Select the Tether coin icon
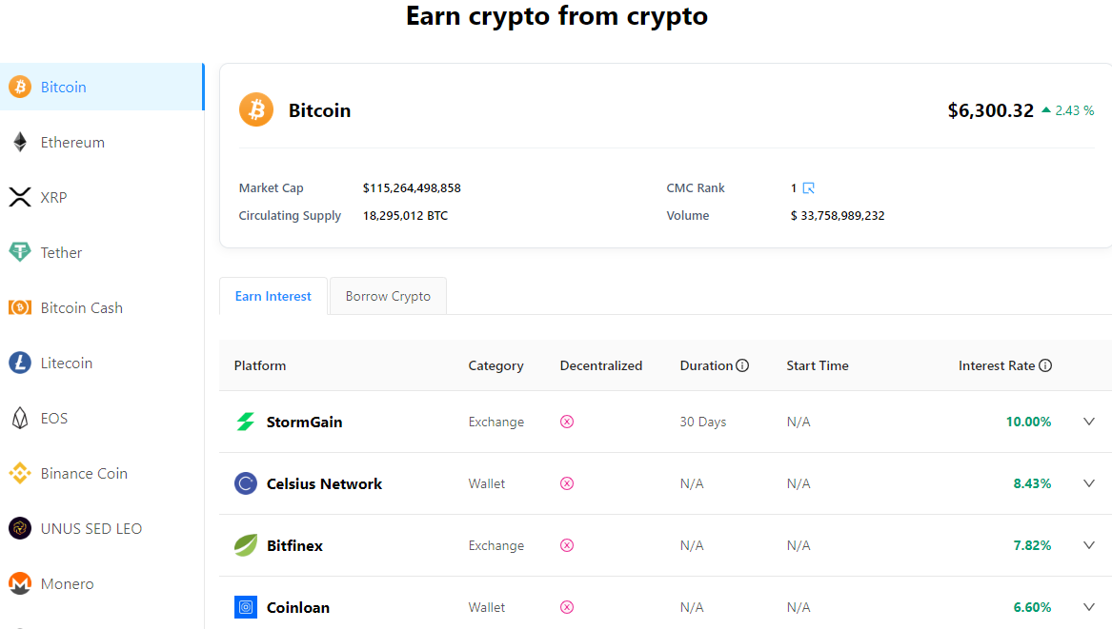This screenshot has height=629, width=1112. pos(20,252)
